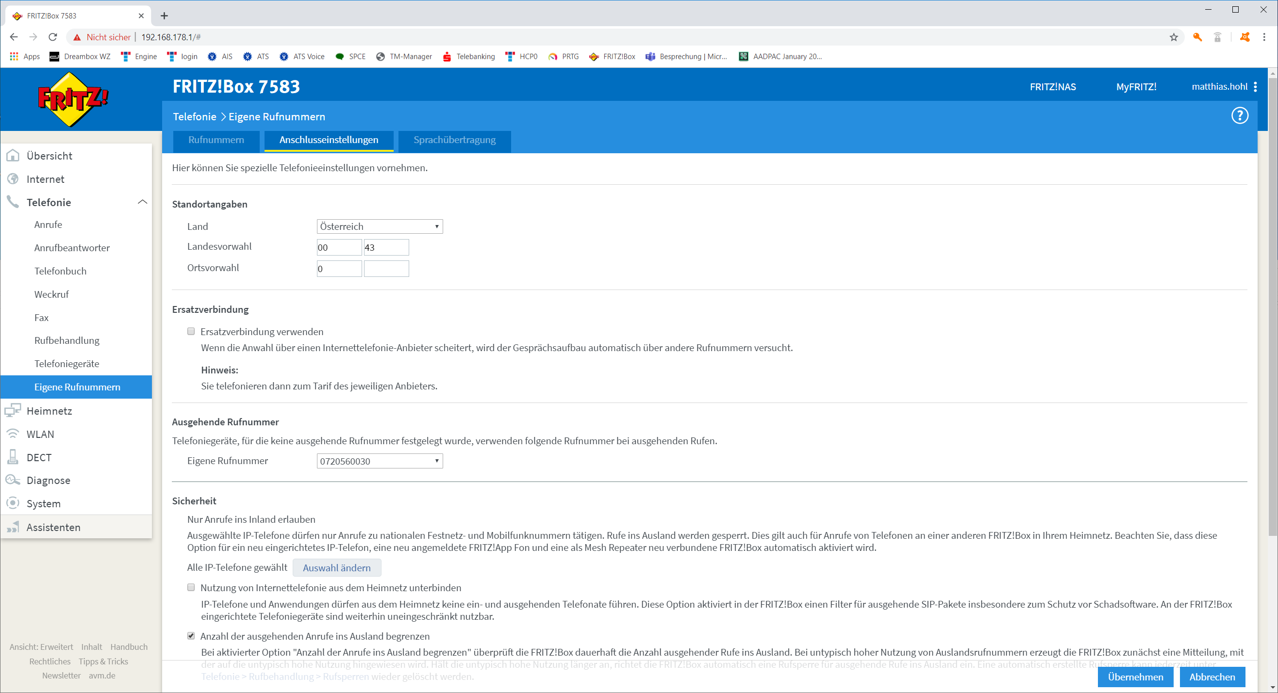Open the Newsletter footer link
The height and width of the screenshot is (693, 1278).
pyautogui.click(x=62, y=676)
